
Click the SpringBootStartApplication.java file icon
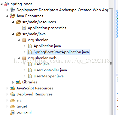30,52
